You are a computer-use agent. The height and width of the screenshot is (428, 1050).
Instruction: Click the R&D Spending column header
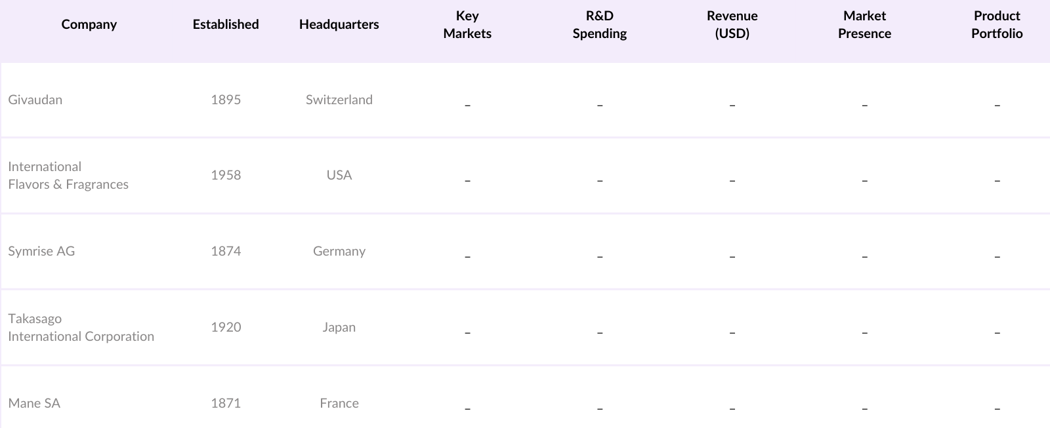599,25
